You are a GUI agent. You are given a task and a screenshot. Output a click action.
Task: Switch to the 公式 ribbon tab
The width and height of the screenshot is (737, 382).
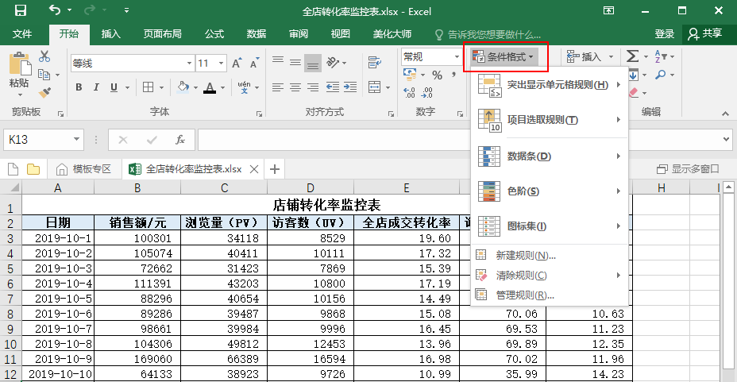[214, 34]
